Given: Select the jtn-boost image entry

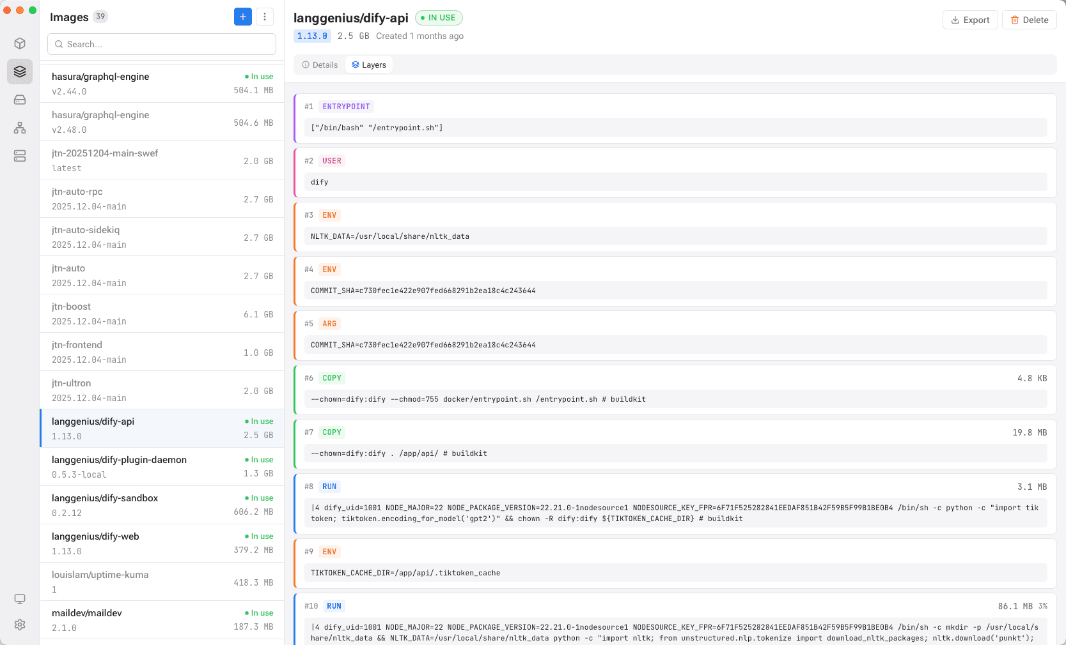Looking at the screenshot, I should point(162,314).
